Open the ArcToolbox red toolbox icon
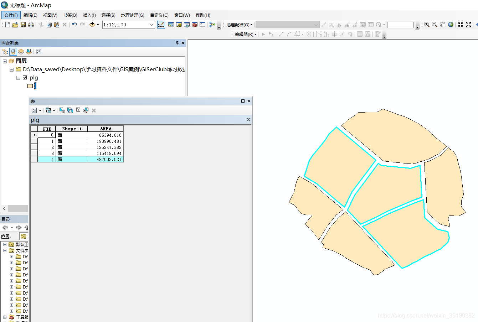This screenshot has width=478, height=322. [195, 25]
